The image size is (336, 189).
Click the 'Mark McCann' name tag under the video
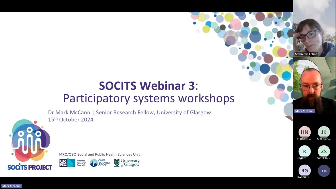pos(304,111)
